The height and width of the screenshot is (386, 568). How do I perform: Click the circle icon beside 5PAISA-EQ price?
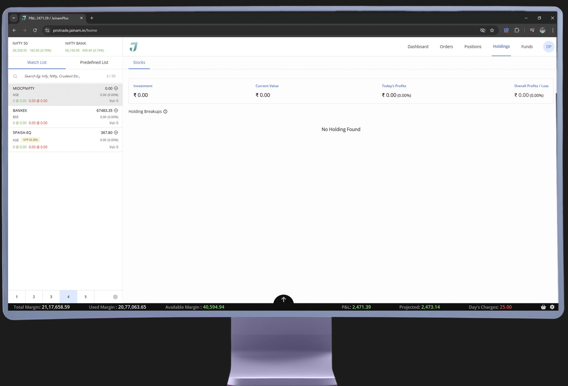point(116,133)
